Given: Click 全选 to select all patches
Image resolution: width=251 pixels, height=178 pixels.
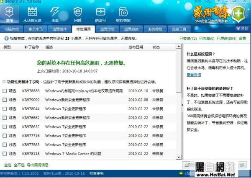Looking at the screenshot, I should point(8,165).
